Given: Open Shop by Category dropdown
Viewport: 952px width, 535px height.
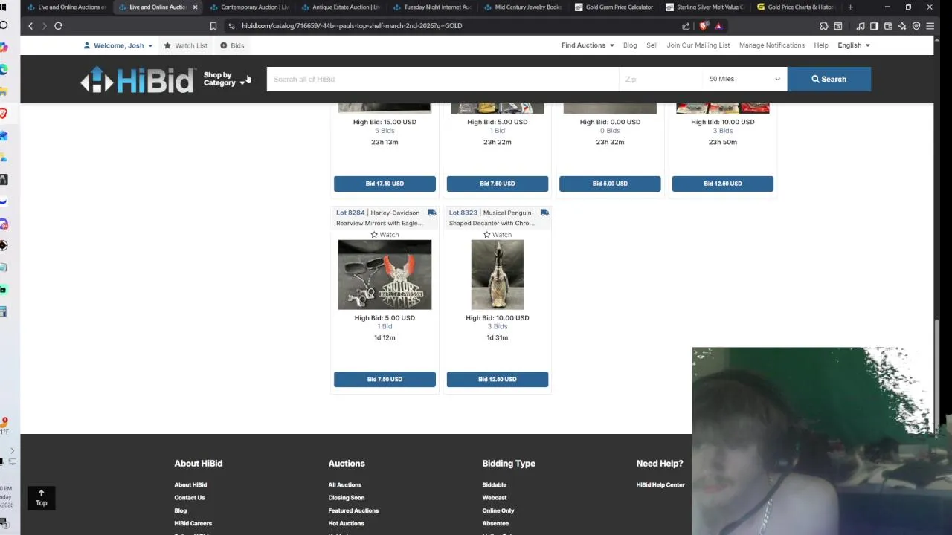Looking at the screenshot, I should pos(224,79).
